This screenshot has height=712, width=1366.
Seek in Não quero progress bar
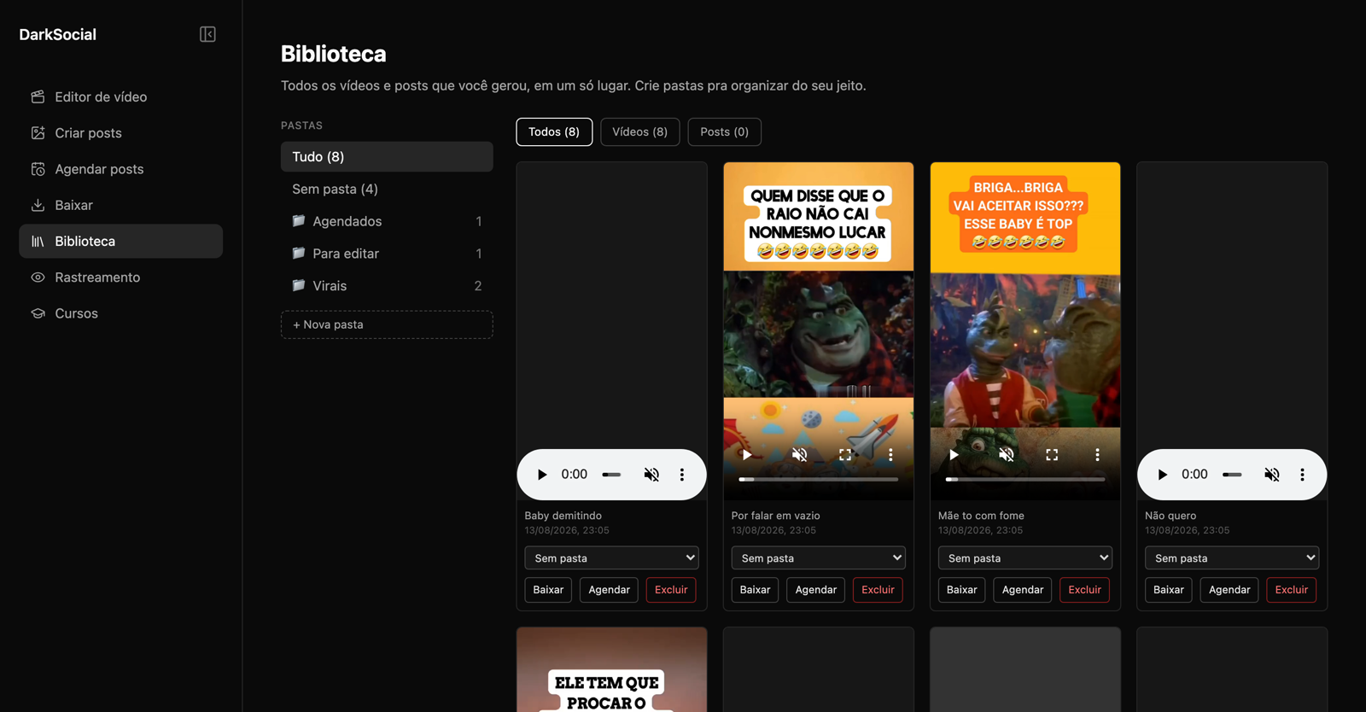pos(1232,475)
